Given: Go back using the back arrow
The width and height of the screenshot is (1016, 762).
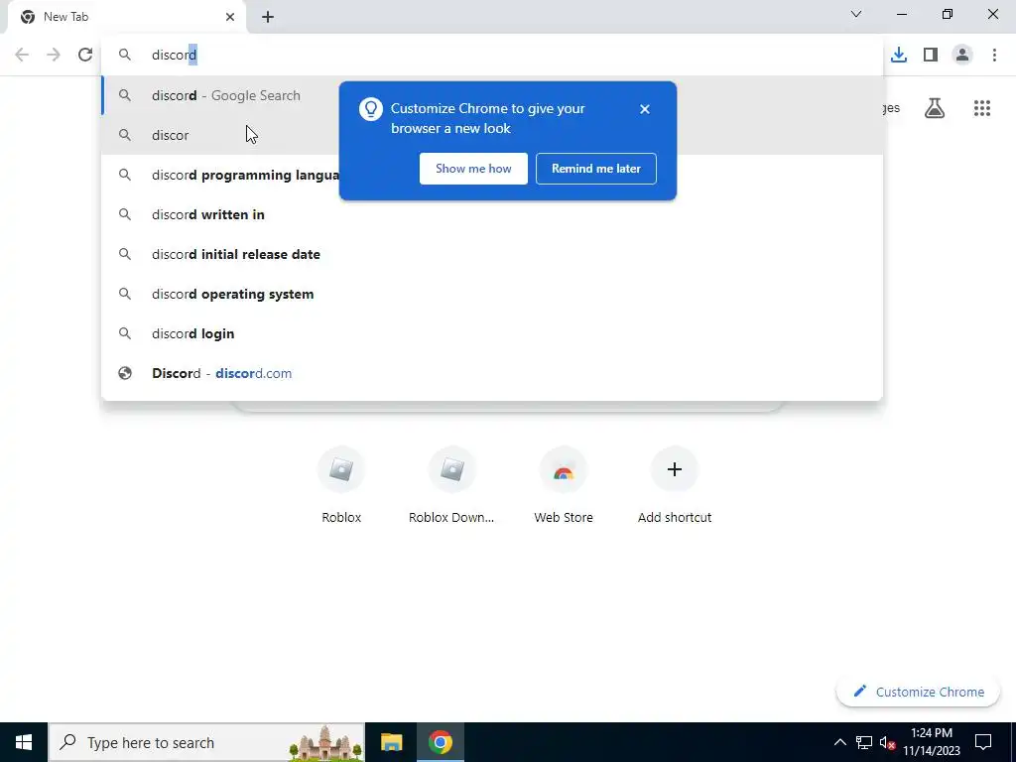Looking at the screenshot, I should (x=22, y=55).
